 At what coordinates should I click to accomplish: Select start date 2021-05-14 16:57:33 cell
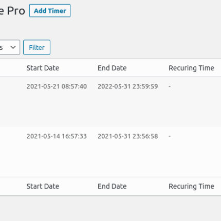57,136
